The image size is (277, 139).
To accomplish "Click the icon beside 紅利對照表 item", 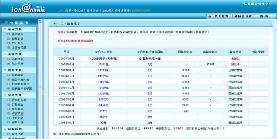I will 9,100.
